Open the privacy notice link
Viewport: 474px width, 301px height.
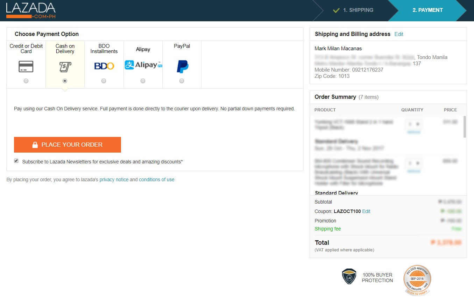click(x=114, y=179)
